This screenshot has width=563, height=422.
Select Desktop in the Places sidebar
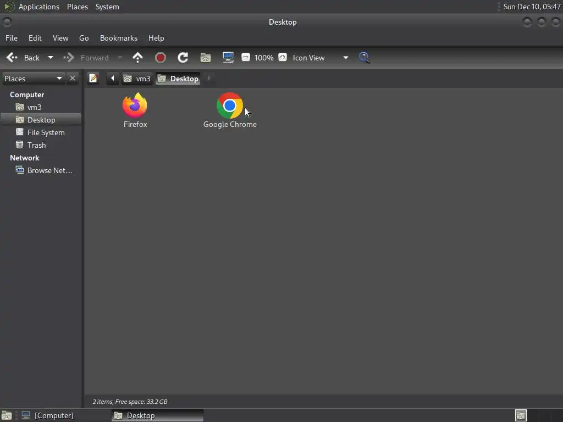click(41, 120)
